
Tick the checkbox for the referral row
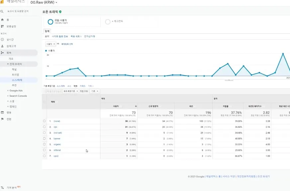tap(44, 150)
